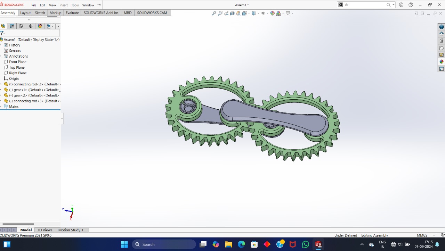Screen dimensions: 445x251
Task: Expand the View Settings dropdown arrow
Action: click(x=292, y=14)
